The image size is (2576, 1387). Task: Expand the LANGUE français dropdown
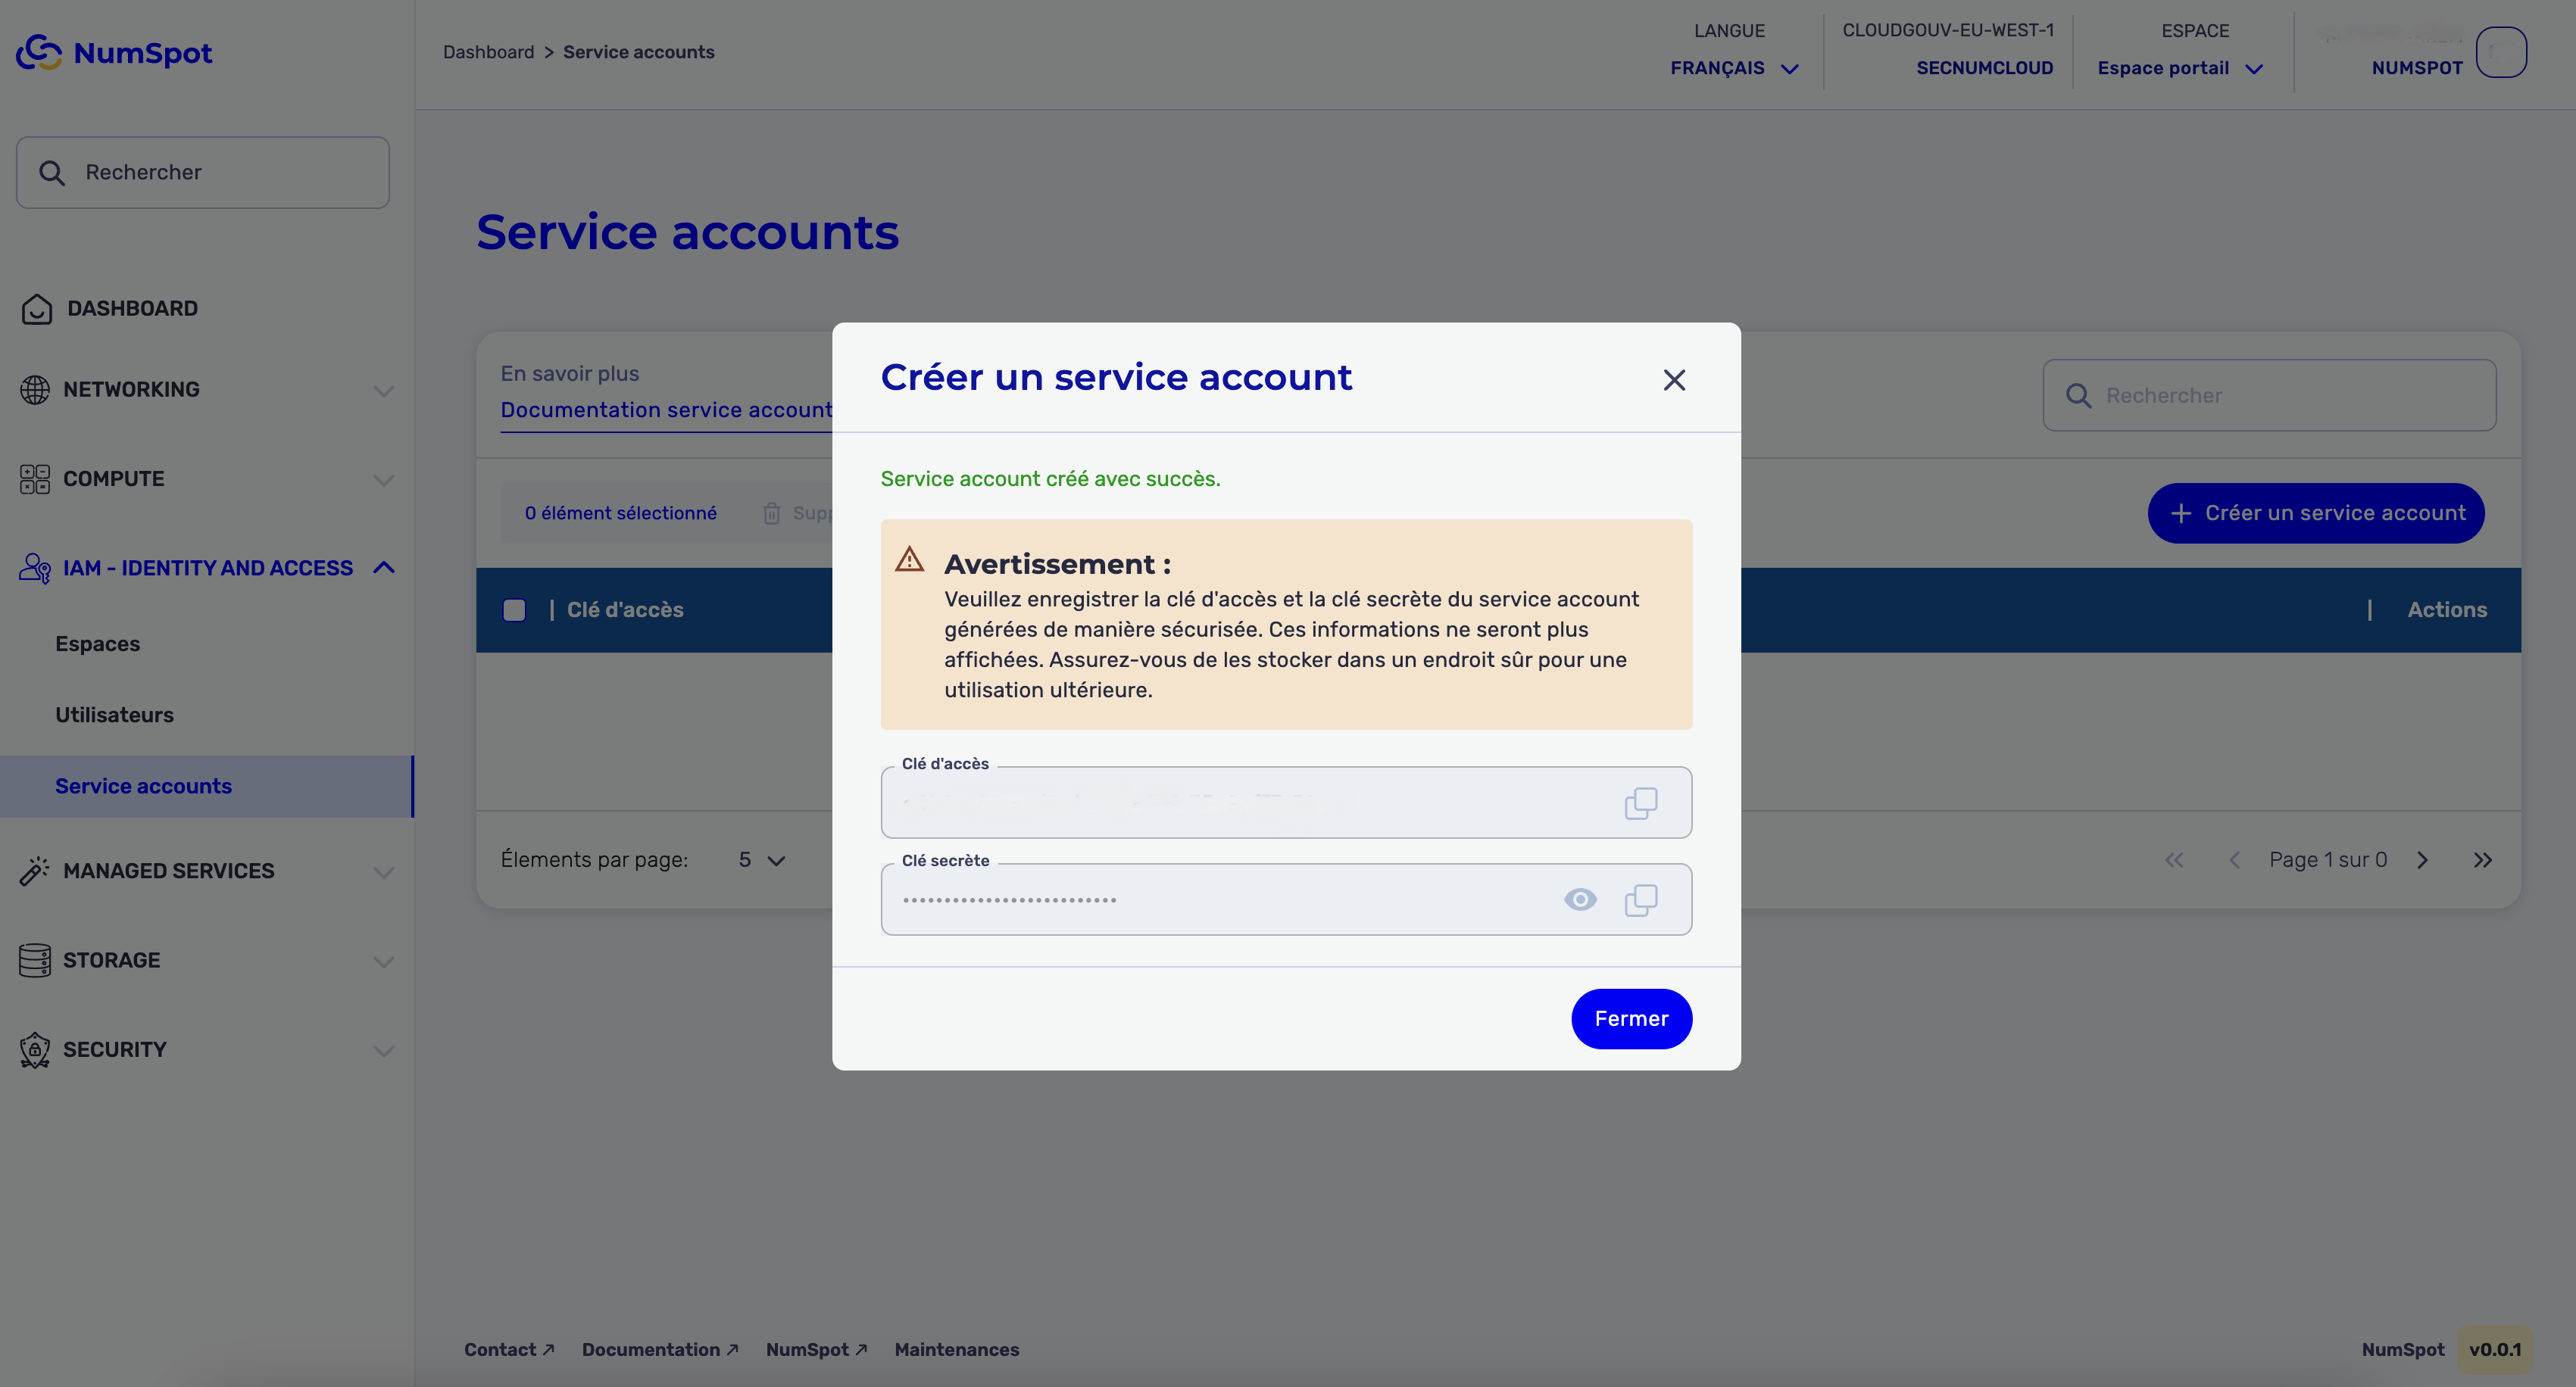pos(1732,68)
